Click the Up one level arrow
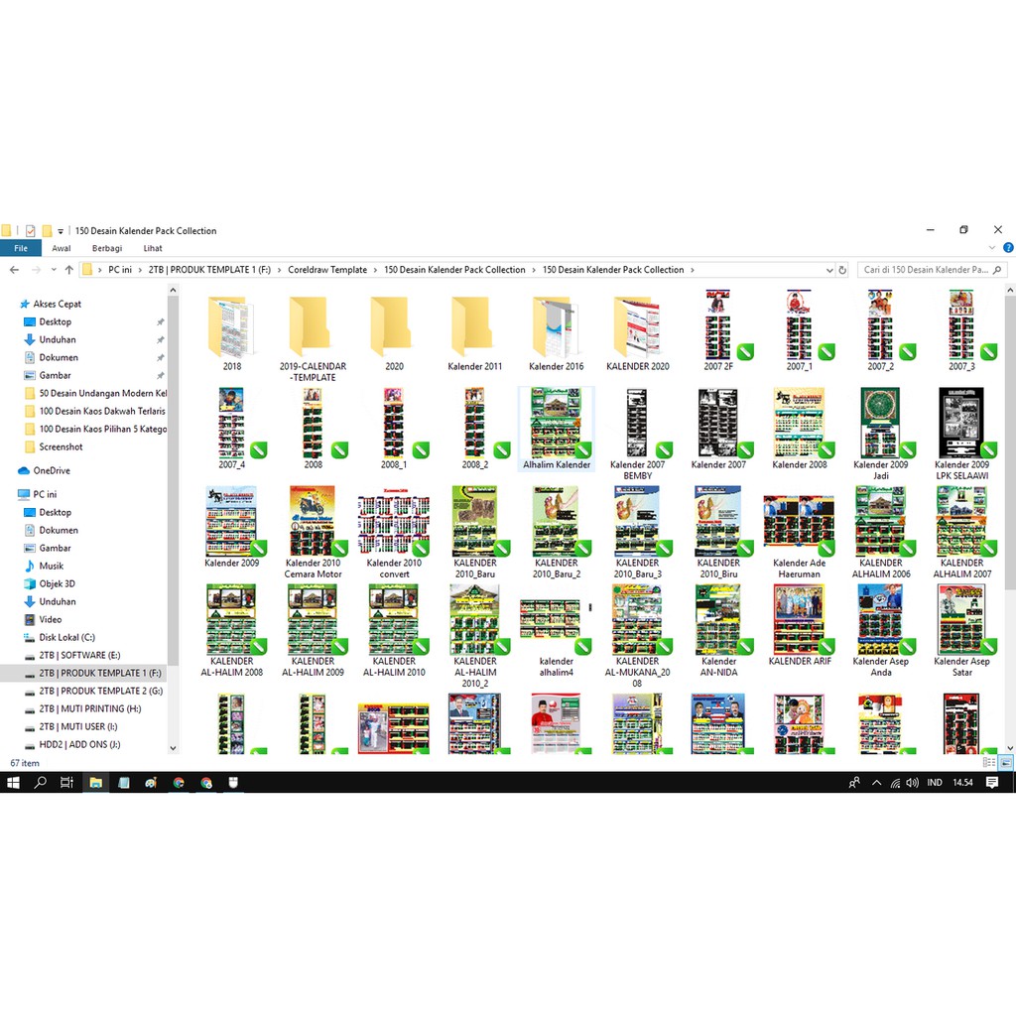 coord(68,270)
